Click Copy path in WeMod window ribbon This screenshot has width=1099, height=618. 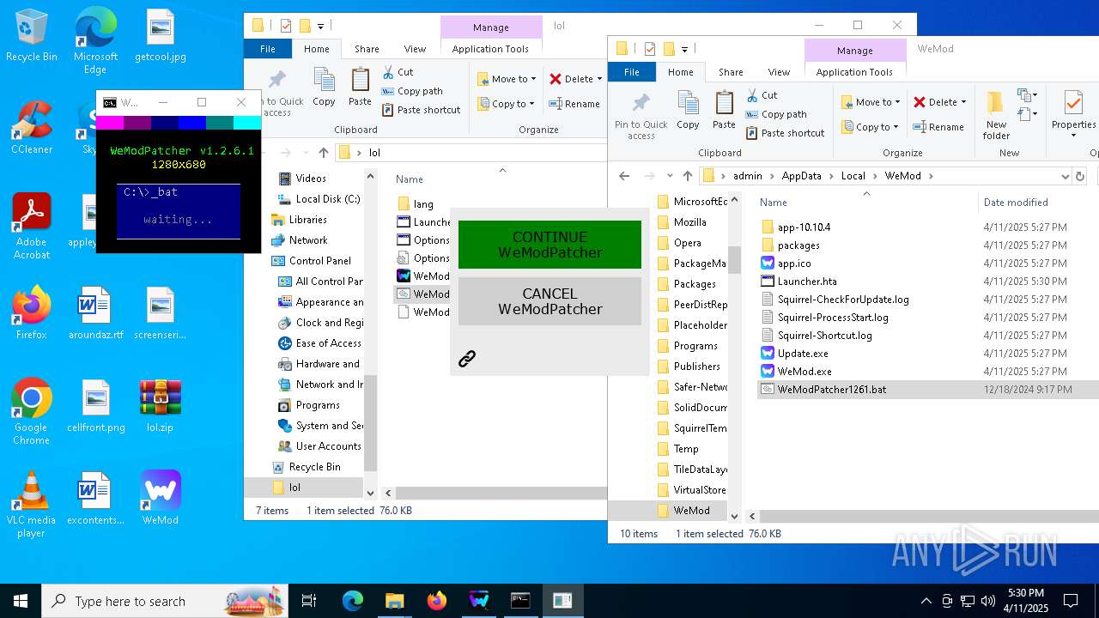click(x=775, y=114)
